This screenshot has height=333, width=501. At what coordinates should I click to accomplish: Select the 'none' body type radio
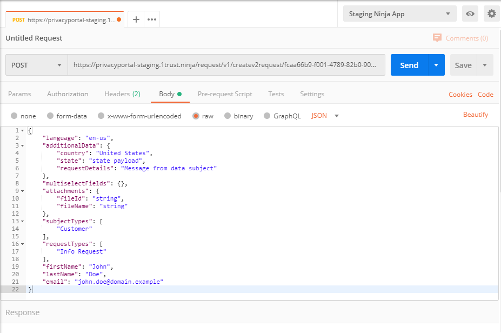click(x=14, y=116)
